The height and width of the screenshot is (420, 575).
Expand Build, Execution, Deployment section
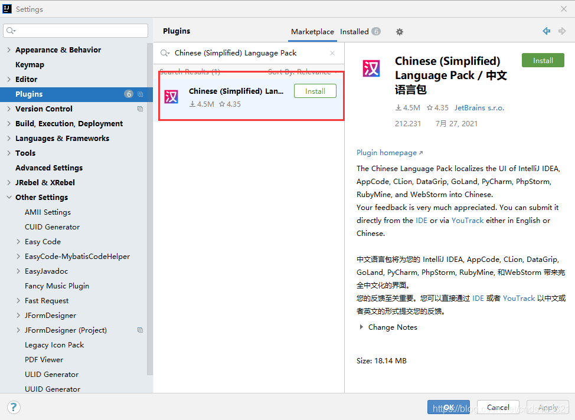click(9, 123)
